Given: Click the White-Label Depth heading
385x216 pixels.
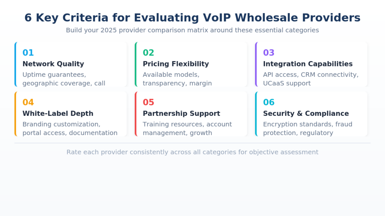Looking at the screenshot, I should coord(58,114).
